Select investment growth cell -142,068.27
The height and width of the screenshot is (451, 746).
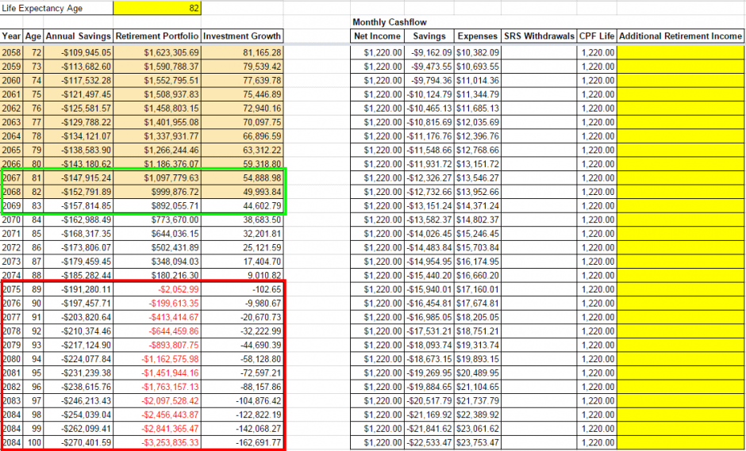pyautogui.click(x=242, y=429)
